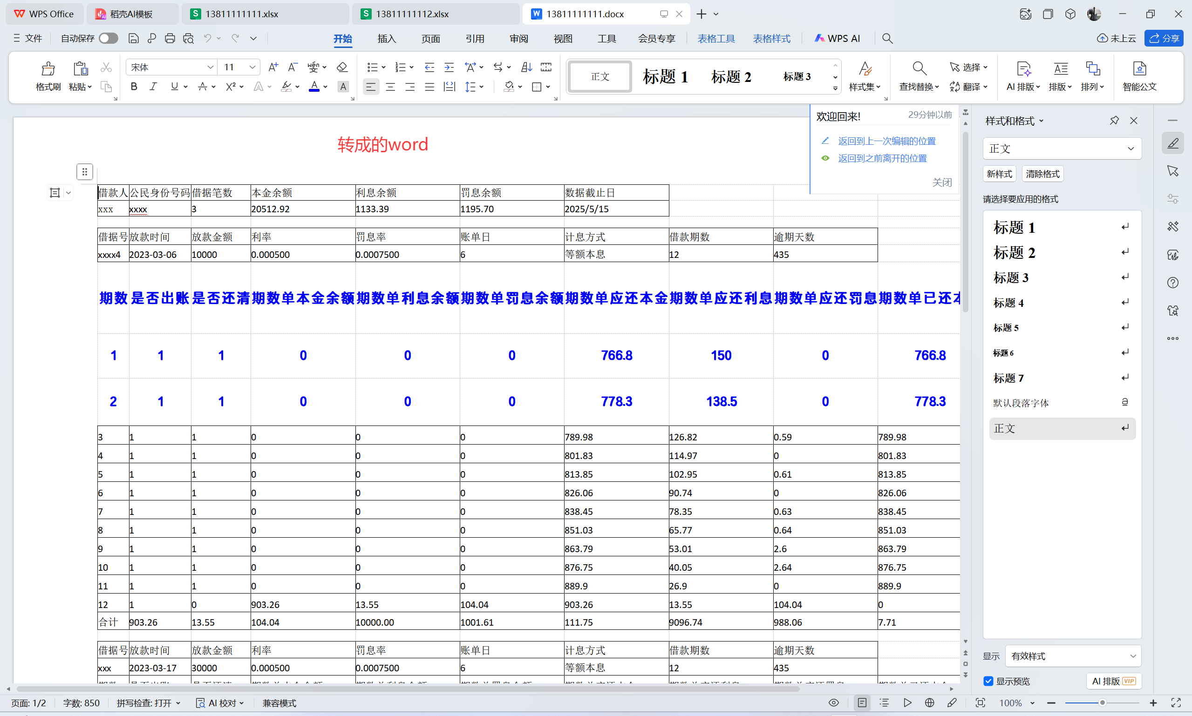1192x716 pixels.
Task: Click the 返回到上一次编辑的位置 link
Action: (x=886, y=141)
